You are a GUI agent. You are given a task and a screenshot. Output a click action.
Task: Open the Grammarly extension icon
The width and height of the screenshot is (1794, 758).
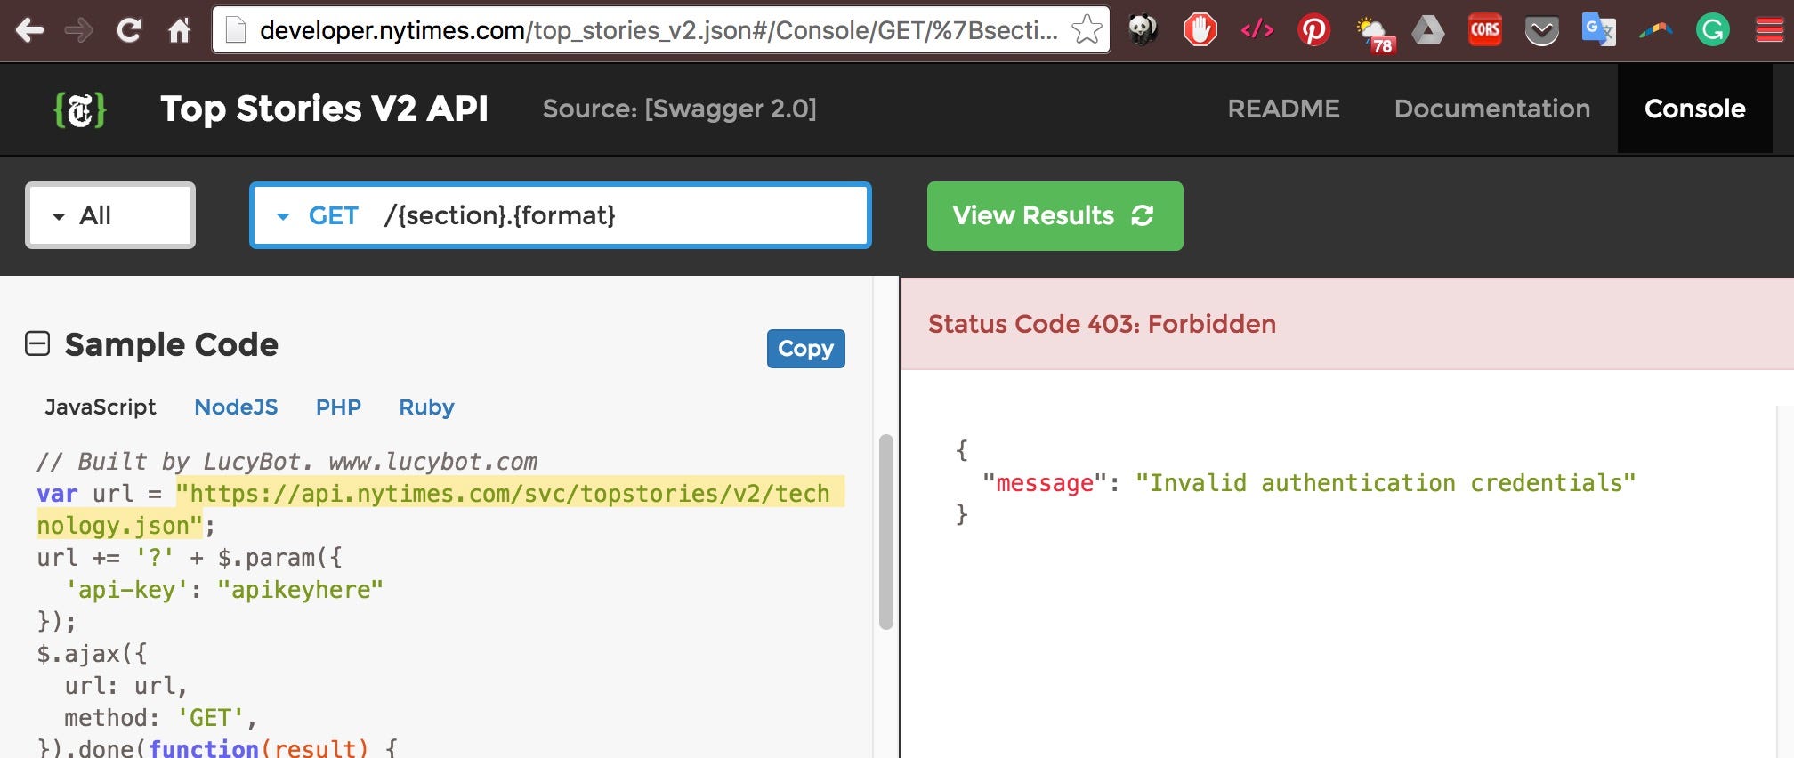coord(1712,30)
